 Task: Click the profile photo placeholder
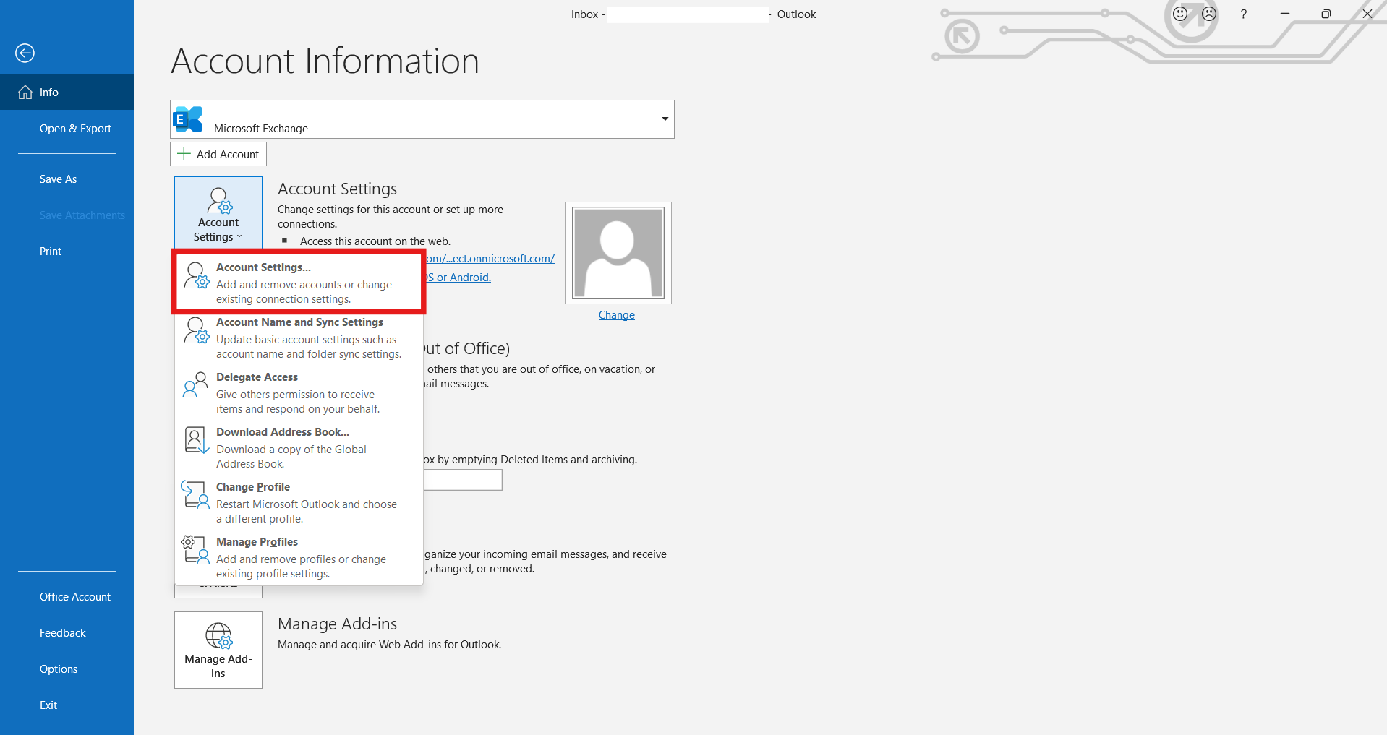[618, 253]
